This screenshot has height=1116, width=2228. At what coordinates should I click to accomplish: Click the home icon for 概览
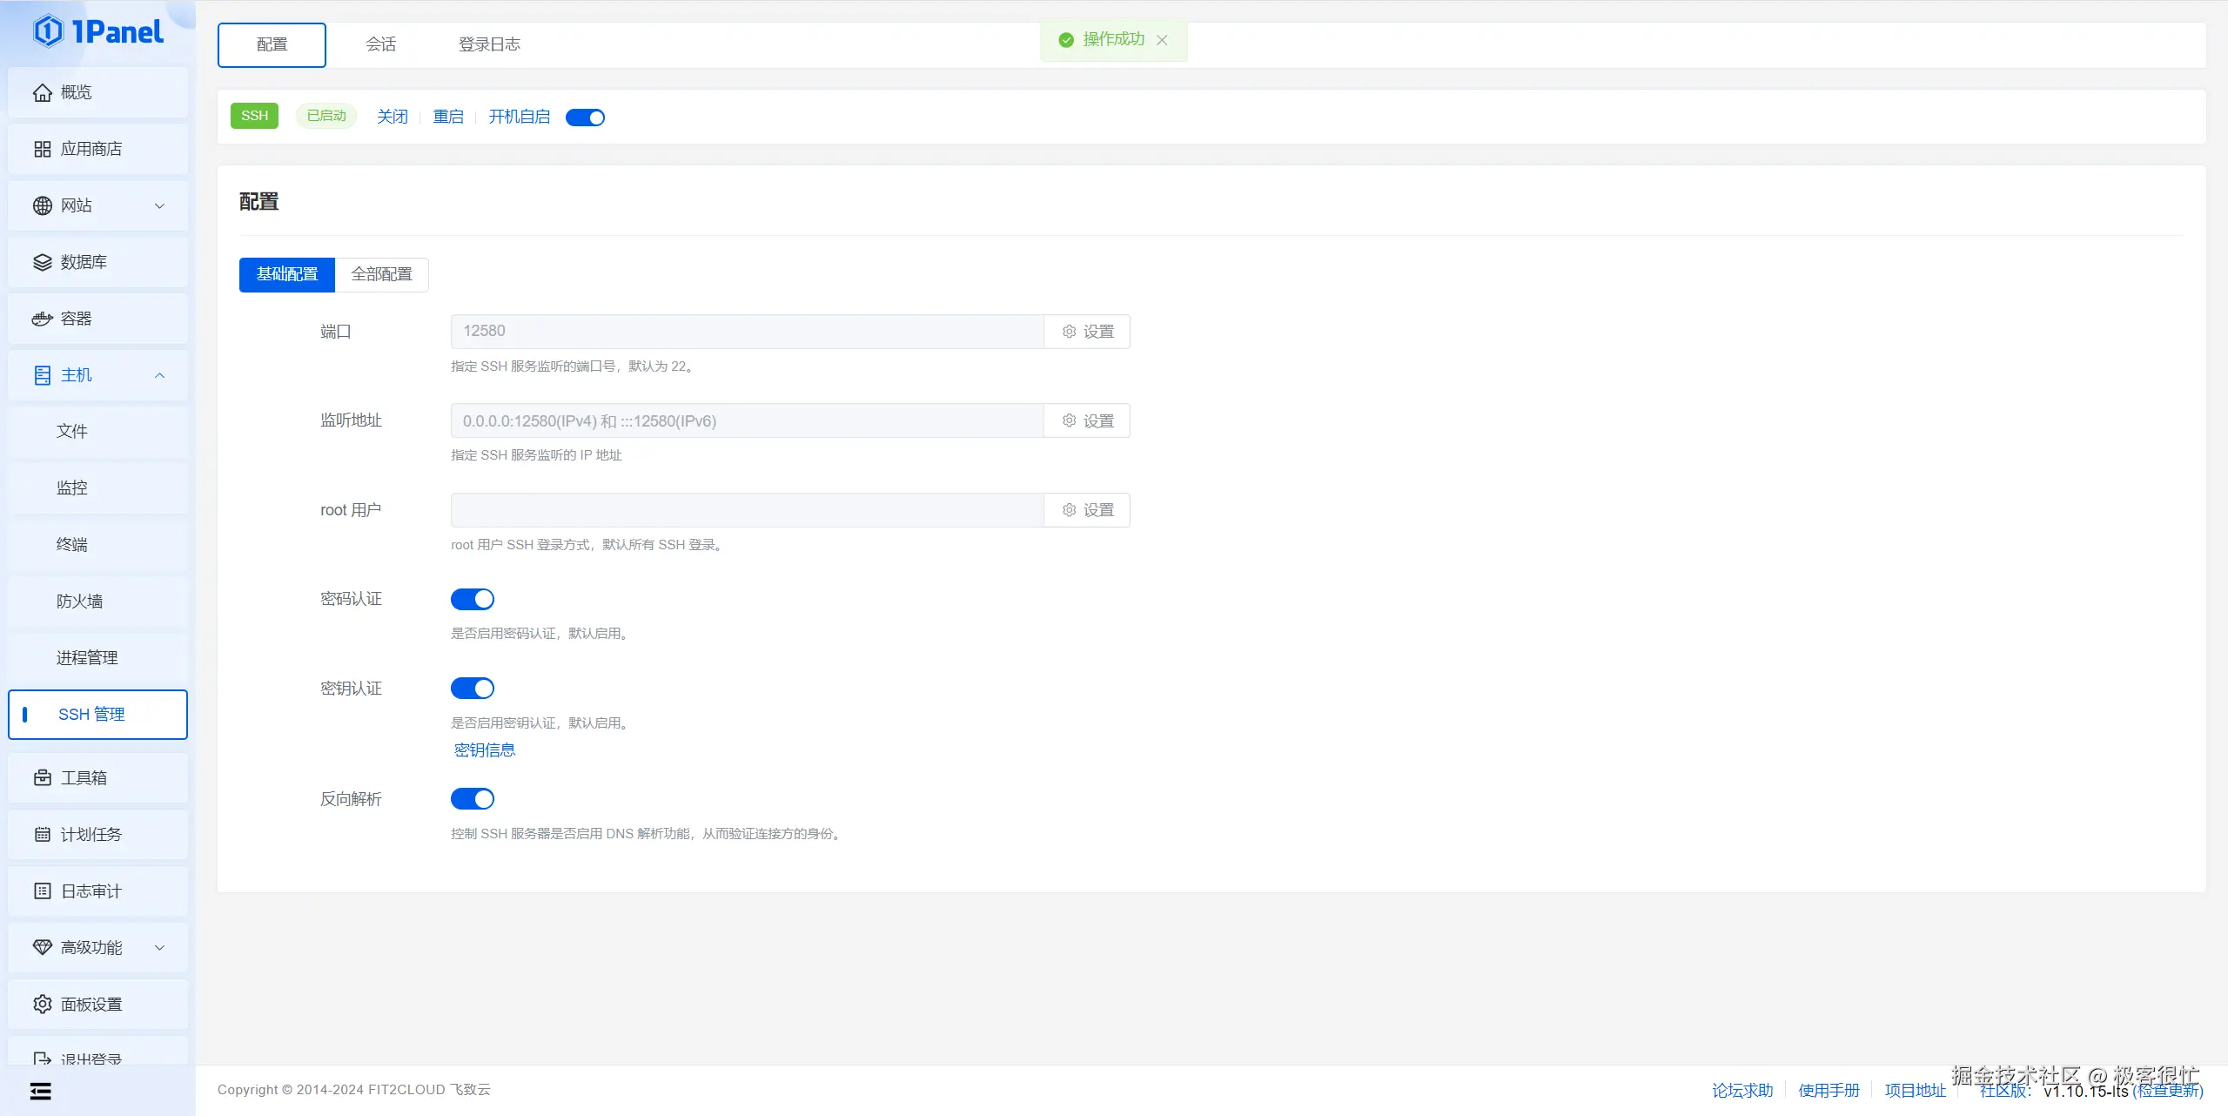(42, 92)
